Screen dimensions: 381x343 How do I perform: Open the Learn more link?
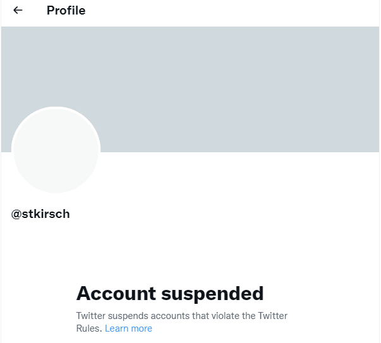[128, 328]
